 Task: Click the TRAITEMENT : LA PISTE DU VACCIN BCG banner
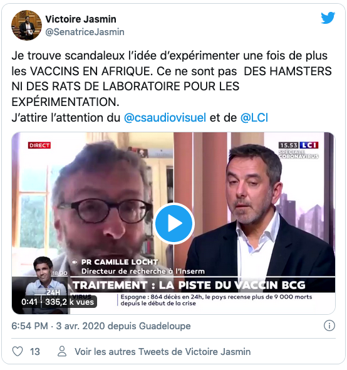(x=189, y=285)
